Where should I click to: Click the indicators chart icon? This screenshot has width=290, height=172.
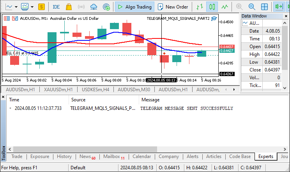click(x=25, y=7)
